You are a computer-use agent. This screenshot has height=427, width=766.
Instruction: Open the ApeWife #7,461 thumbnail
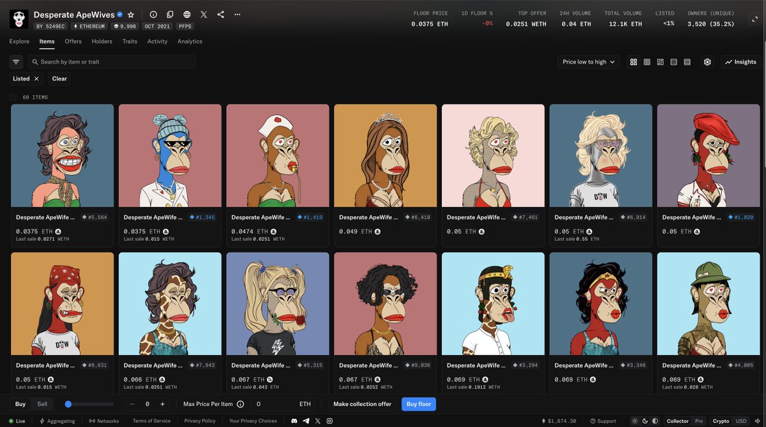coord(493,156)
